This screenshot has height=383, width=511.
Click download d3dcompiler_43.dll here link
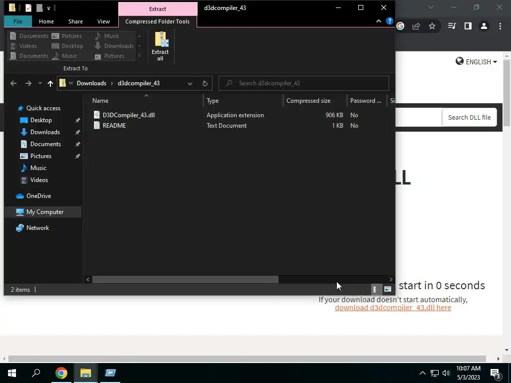(x=393, y=308)
